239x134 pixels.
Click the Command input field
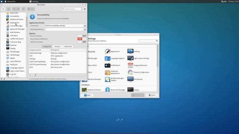64,26
